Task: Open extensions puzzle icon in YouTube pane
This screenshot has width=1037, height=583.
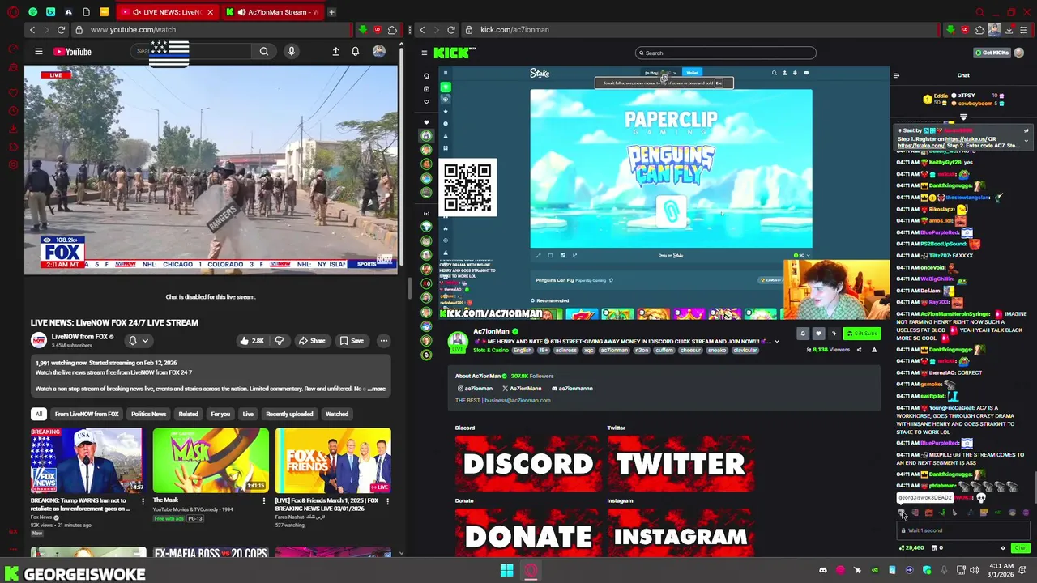Action: click(392, 30)
